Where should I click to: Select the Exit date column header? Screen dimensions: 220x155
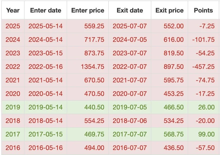click(130, 10)
